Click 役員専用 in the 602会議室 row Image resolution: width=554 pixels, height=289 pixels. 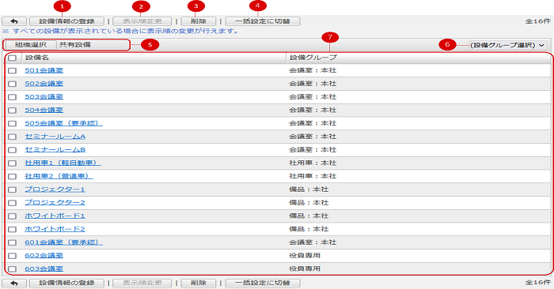(x=305, y=255)
